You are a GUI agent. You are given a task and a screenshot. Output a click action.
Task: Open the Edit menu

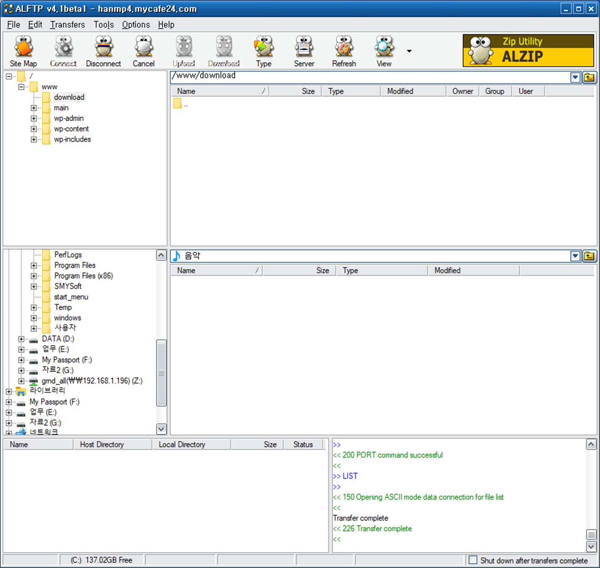click(35, 24)
